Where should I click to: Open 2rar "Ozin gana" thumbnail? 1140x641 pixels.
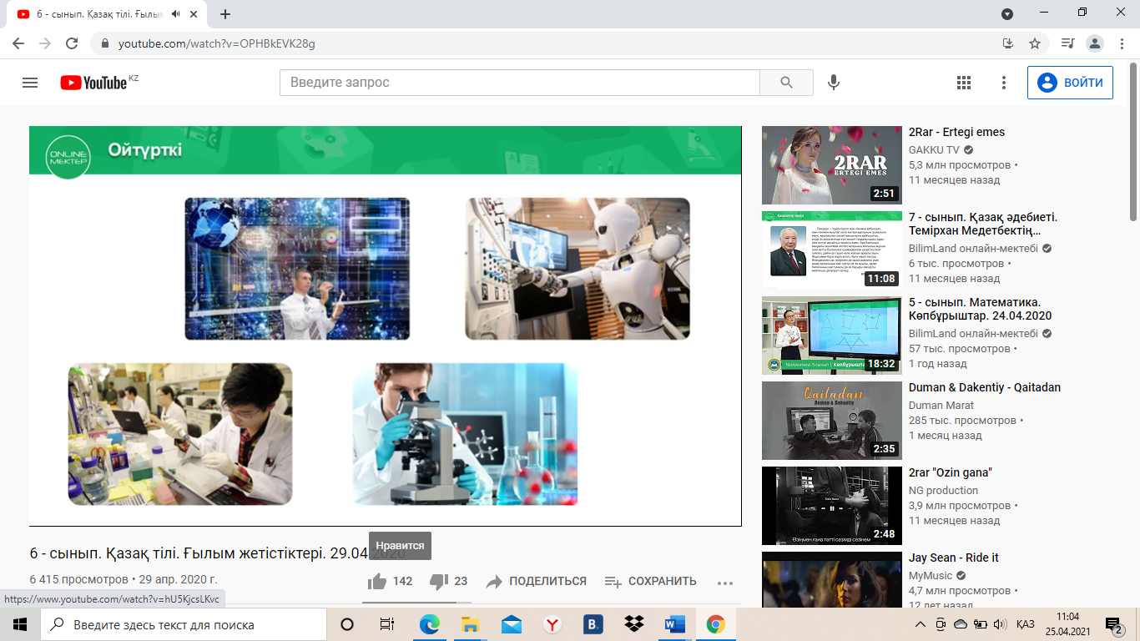coord(831,505)
